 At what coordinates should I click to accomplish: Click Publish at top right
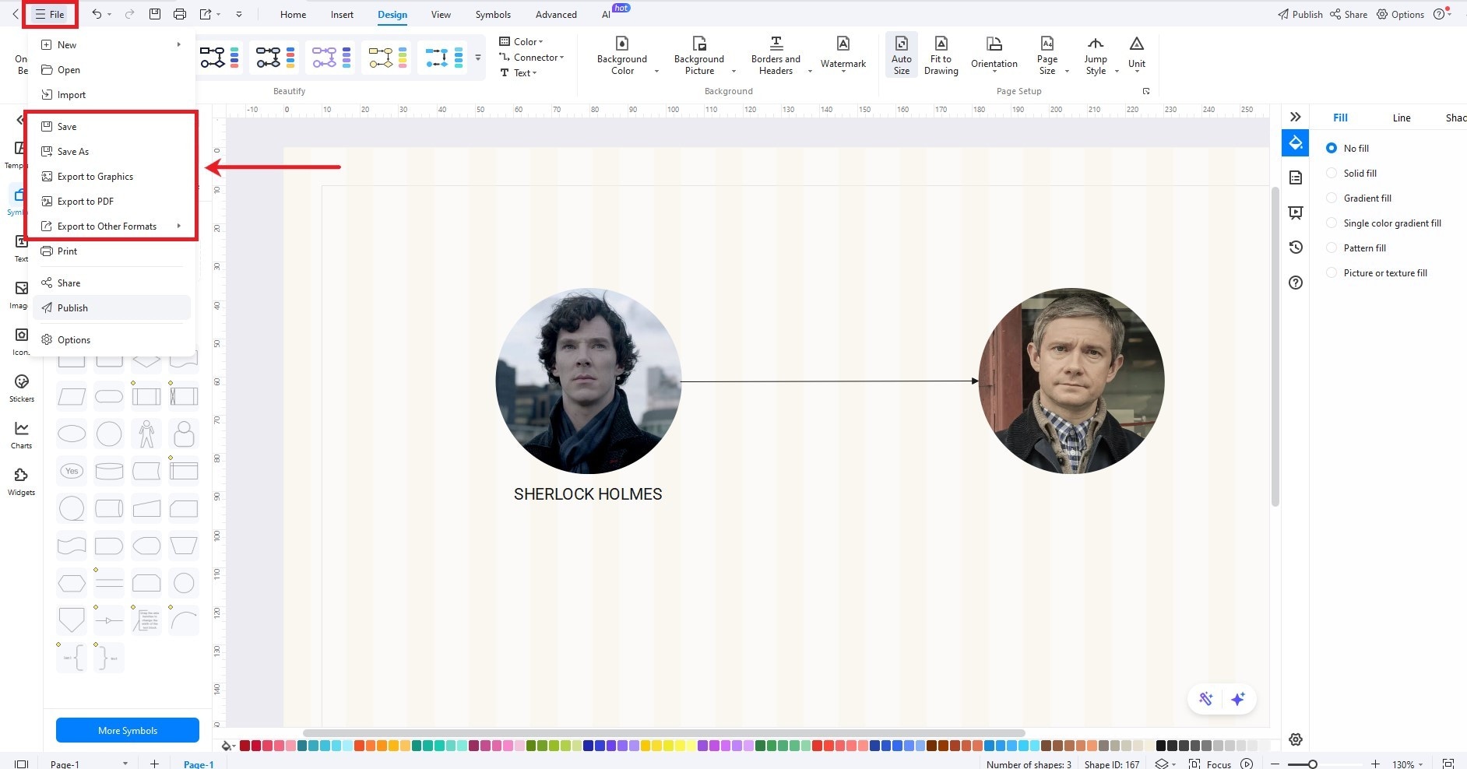(1300, 14)
